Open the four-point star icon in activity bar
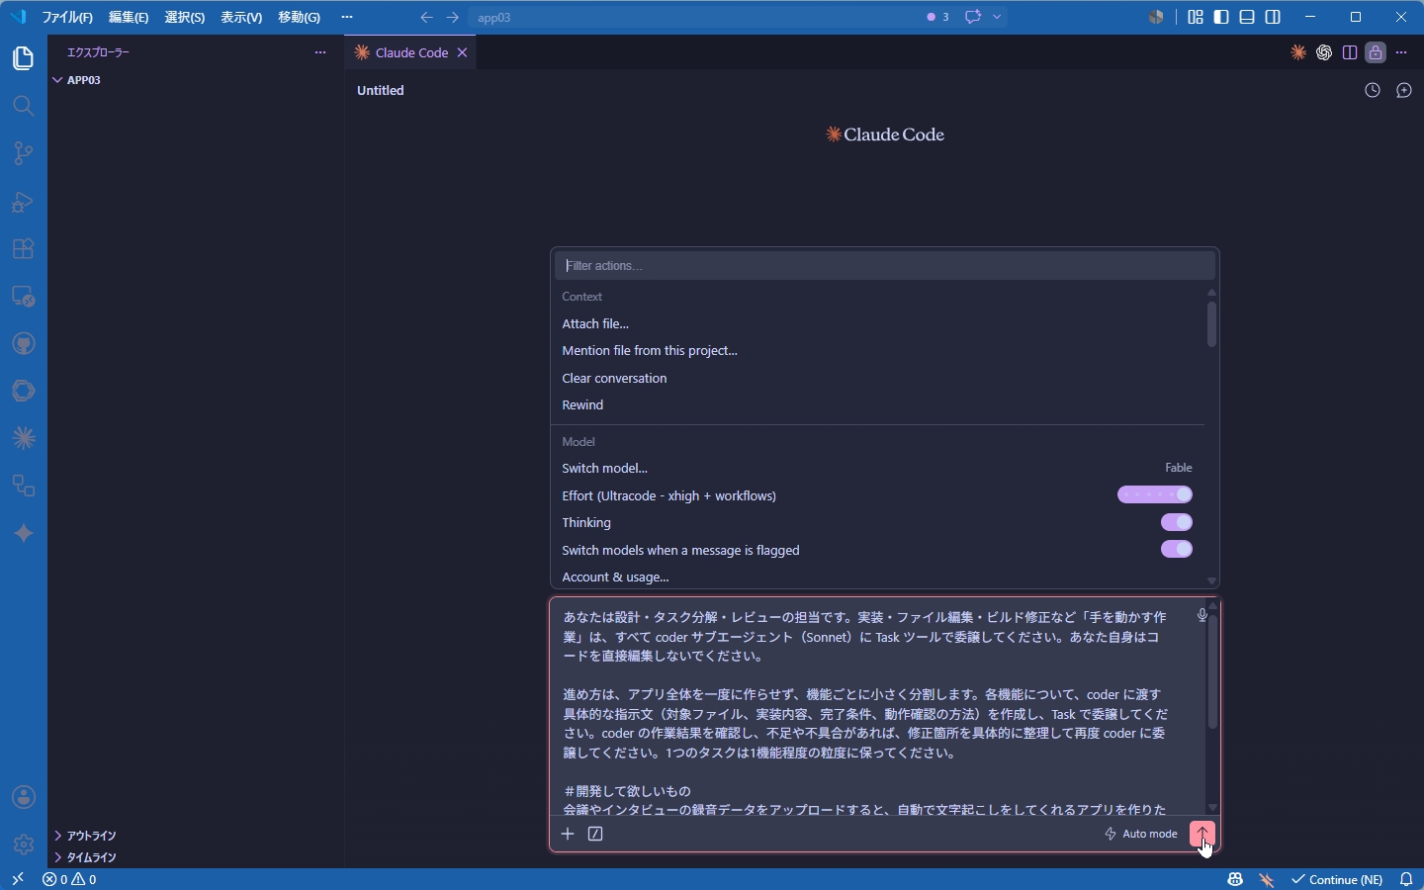1424x890 pixels. point(23,533)
